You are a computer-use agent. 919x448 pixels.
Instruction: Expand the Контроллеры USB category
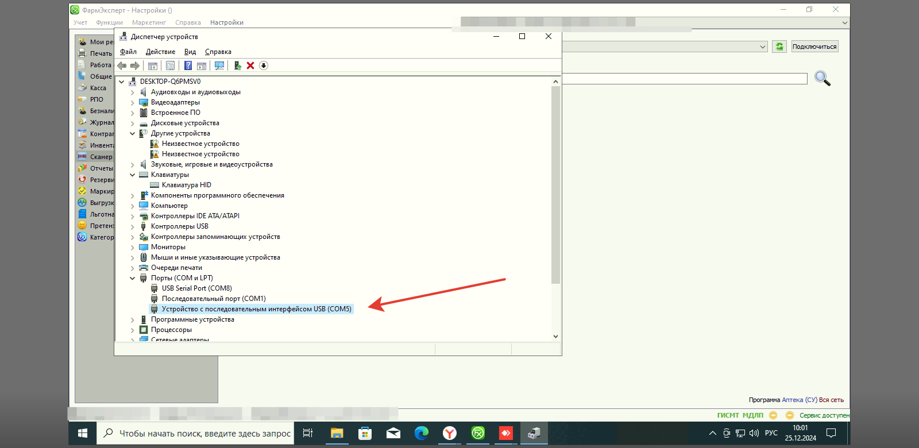click(133, 226)
